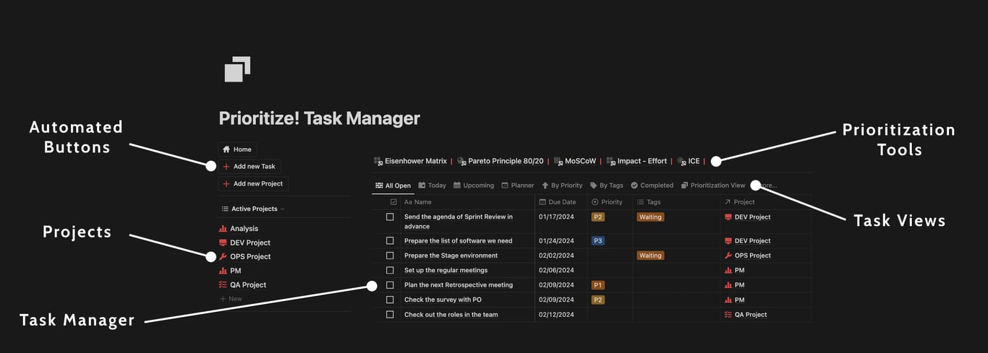Viewport: 988px width, 353px height.
Task: Click the Home icon button
Action: point(226,149)
